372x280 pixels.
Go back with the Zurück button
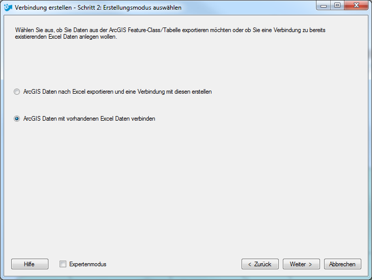click(x=260, y=264)
